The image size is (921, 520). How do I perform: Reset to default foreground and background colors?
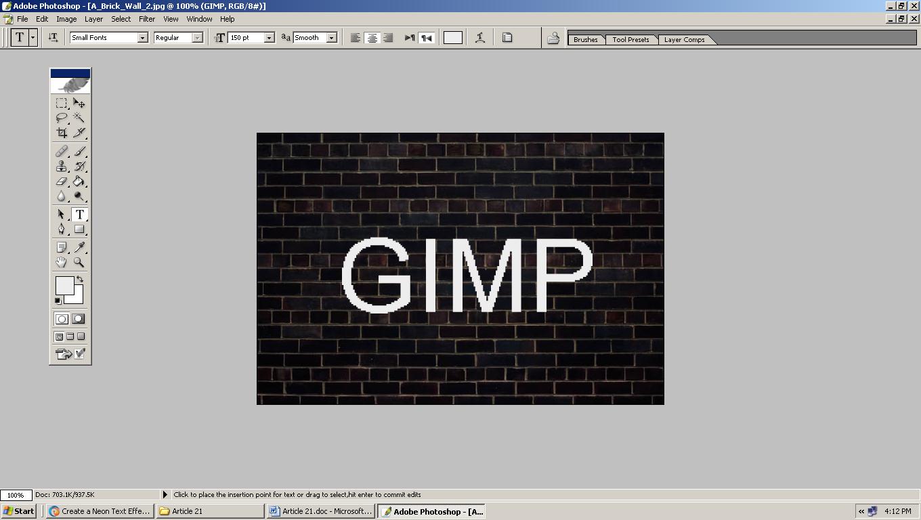point(58,301)
